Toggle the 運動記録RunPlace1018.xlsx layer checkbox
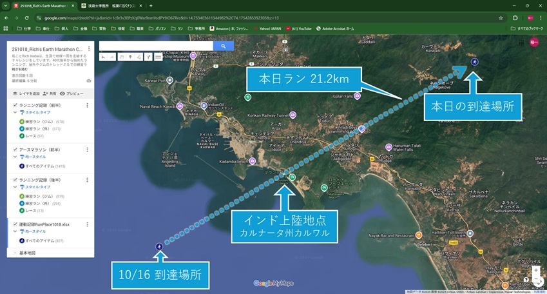This screenshot has height=294, width=547. click(x=15, y=224)
